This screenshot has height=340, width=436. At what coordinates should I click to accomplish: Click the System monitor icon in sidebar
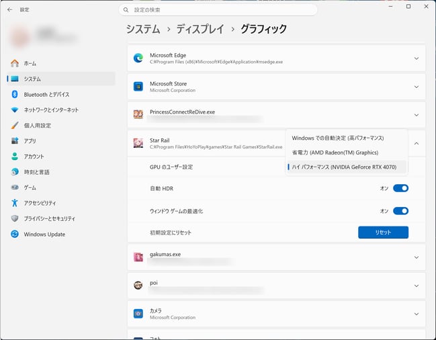[15, 79]
